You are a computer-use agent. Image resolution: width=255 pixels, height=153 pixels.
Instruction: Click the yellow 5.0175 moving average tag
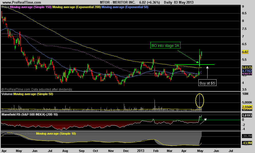pos(247,68)
